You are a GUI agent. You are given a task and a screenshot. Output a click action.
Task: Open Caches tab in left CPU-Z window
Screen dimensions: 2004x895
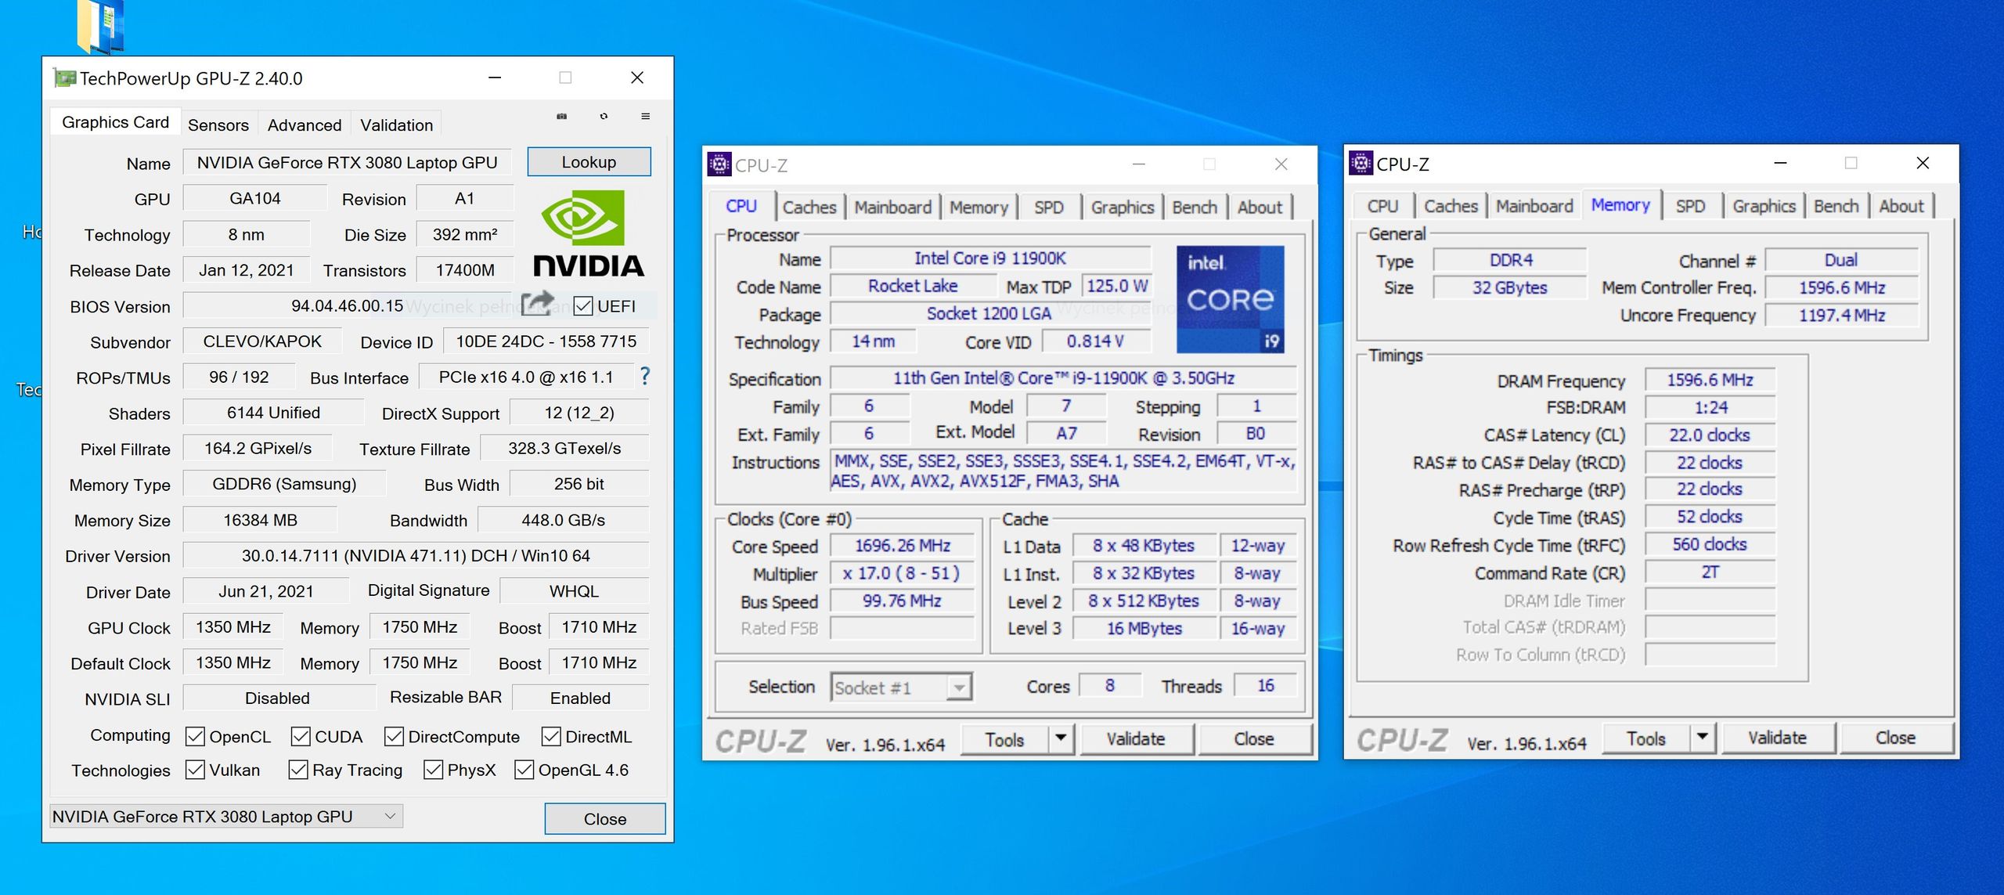[x=809, y=208]
